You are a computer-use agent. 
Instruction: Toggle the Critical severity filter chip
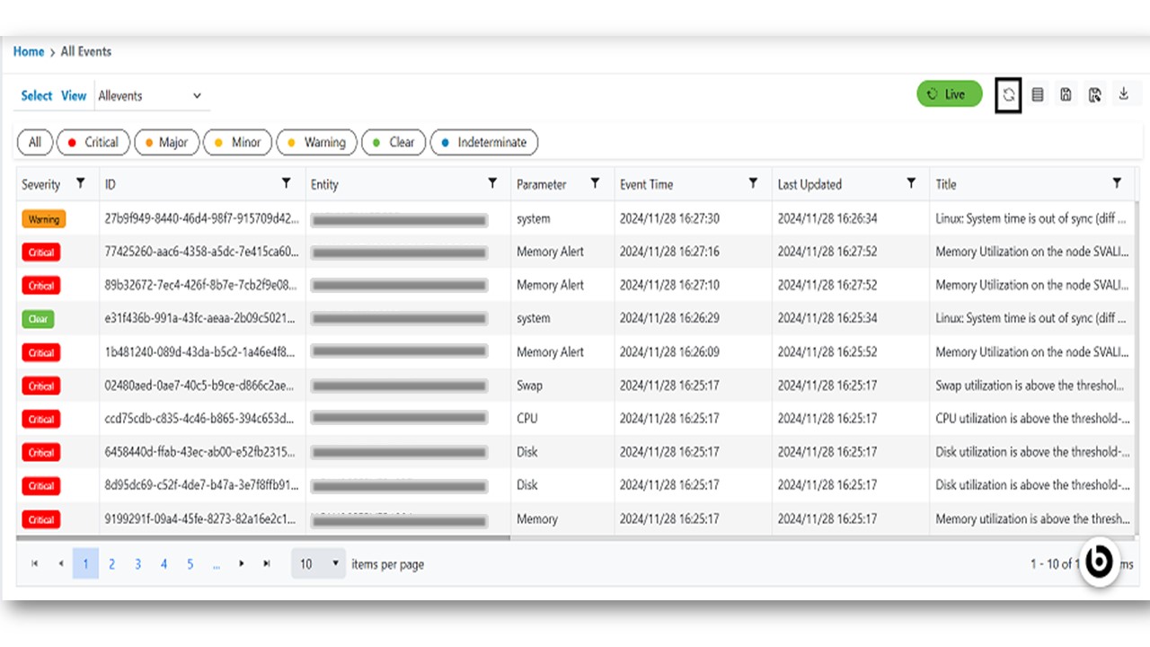pos(93,142)
